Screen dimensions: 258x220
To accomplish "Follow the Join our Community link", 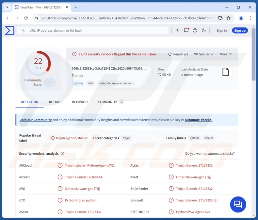I will (x=36, y=120).
